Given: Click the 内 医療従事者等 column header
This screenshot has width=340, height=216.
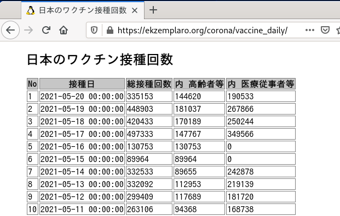Looking at the screenshot, I should point(261,84).
